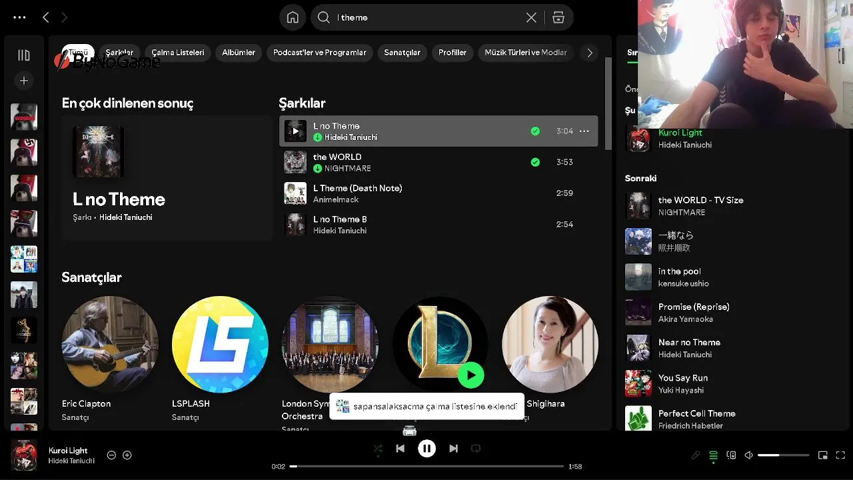This screenshot has height=480, width=853.
Task: Click the search magnifier icon
Action: pos(324,17)
